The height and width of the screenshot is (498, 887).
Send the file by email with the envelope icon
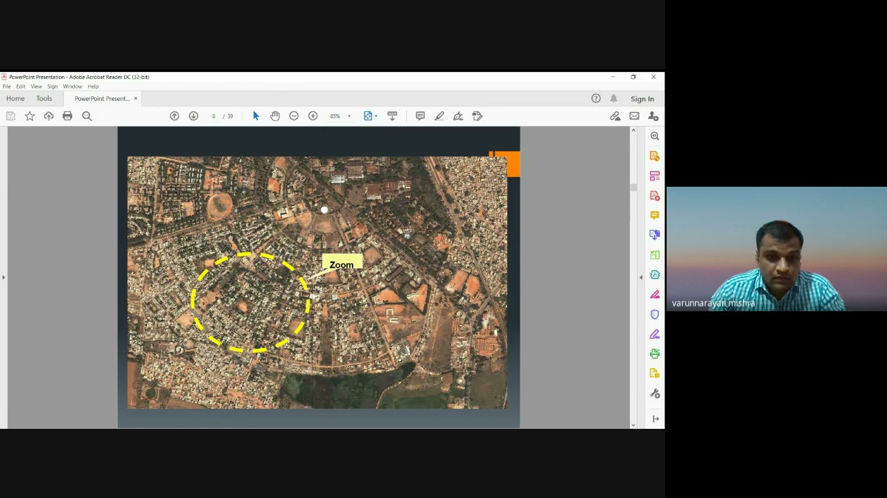coord(634,116)
